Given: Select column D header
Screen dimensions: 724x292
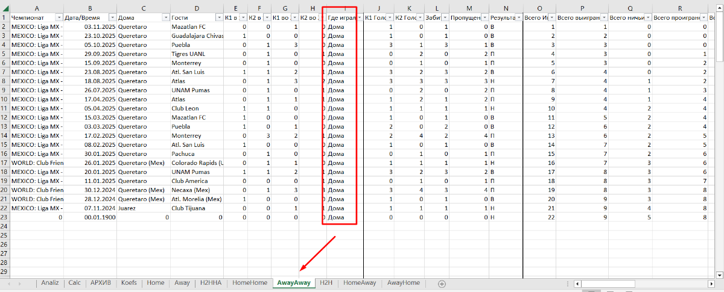Looking at the screenshot, I should pos(197,8).
